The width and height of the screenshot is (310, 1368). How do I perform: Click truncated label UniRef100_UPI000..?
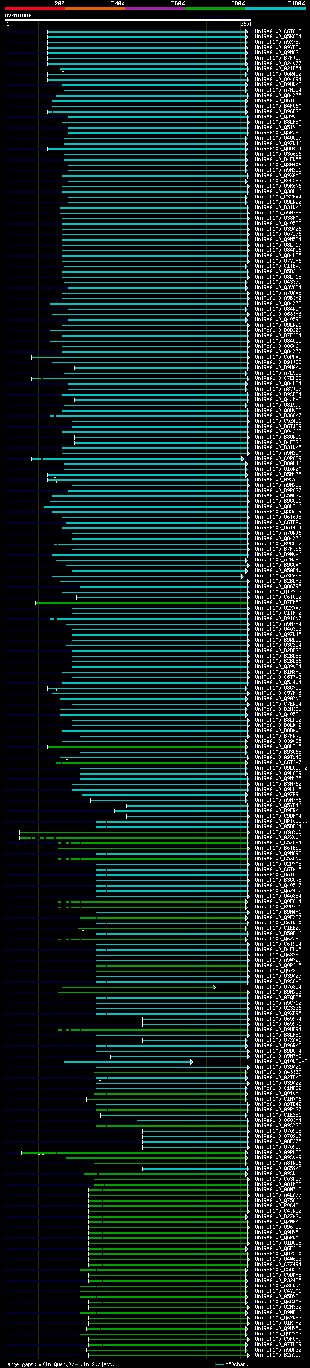[x=281, y=822]
